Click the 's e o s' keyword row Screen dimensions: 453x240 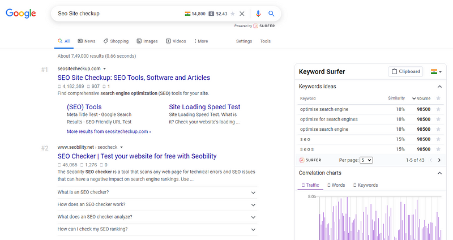370,149
